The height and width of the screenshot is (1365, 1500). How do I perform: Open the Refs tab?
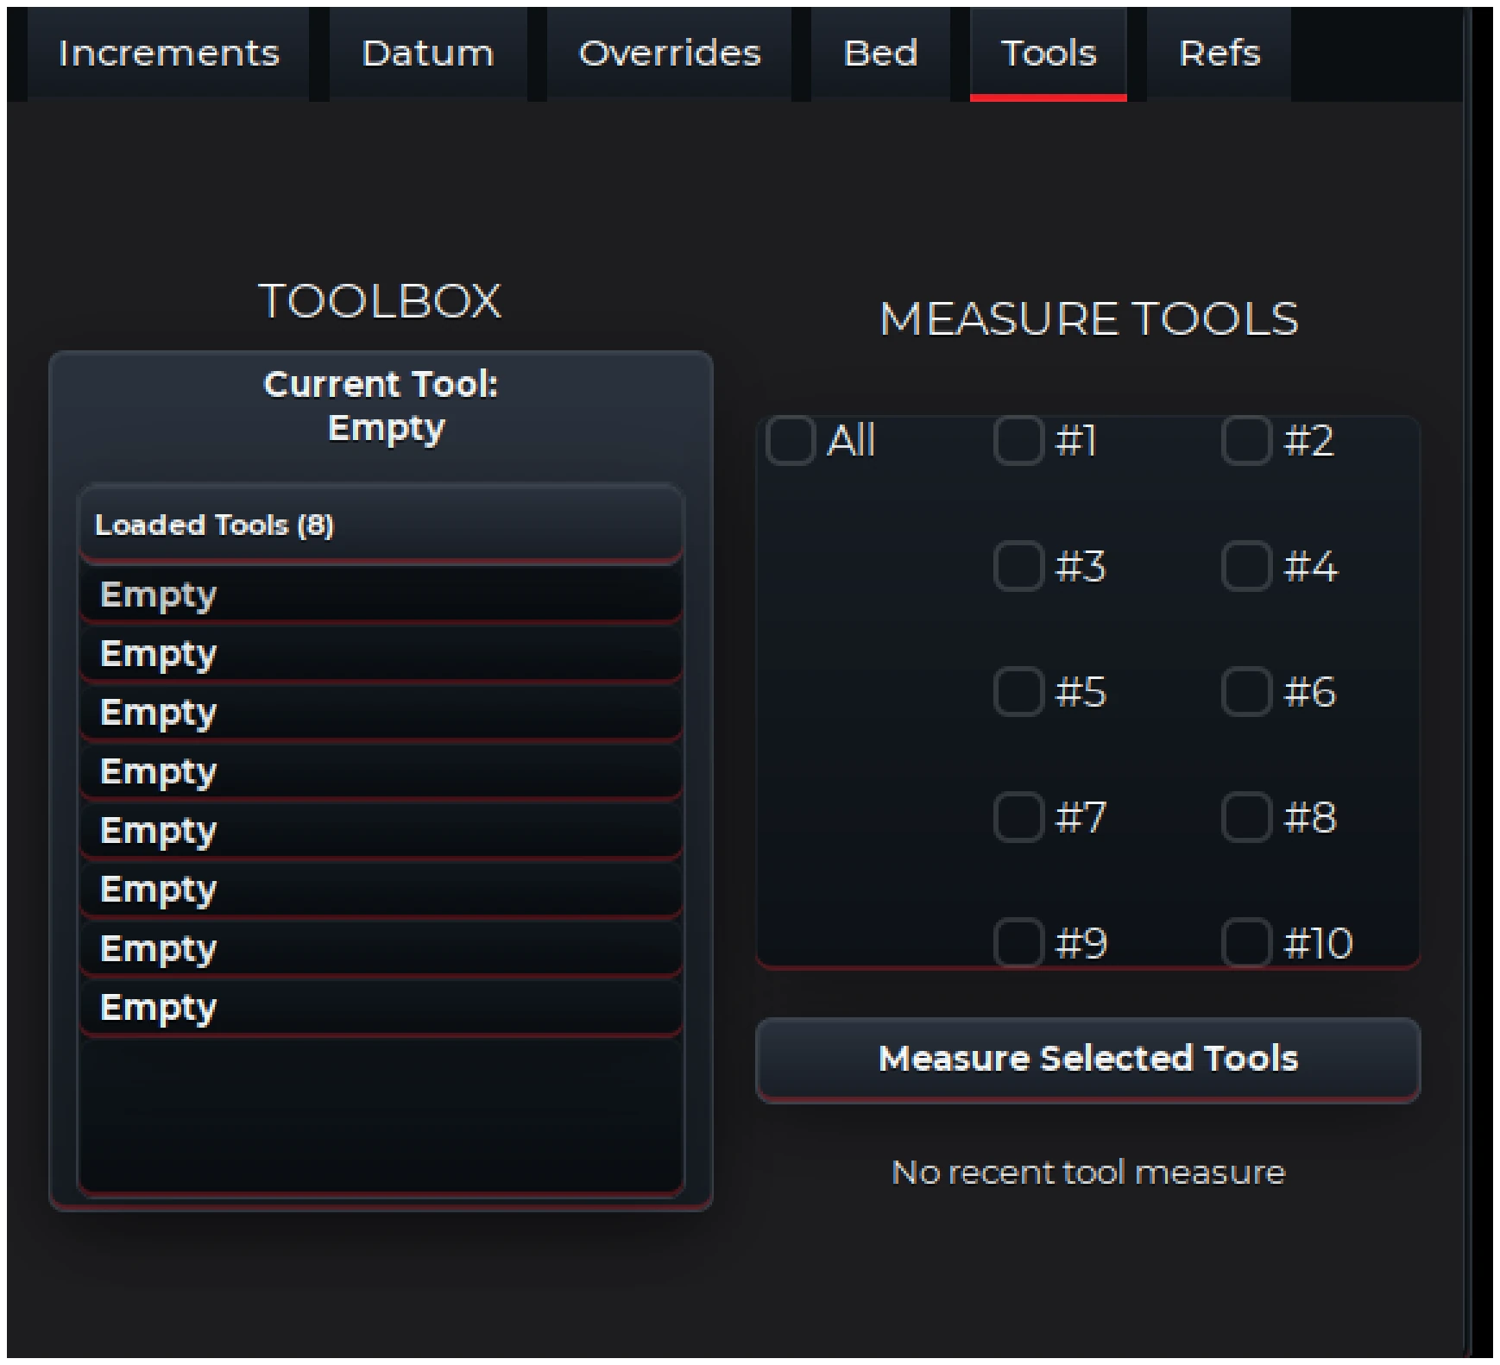(x=1220, y=53)
